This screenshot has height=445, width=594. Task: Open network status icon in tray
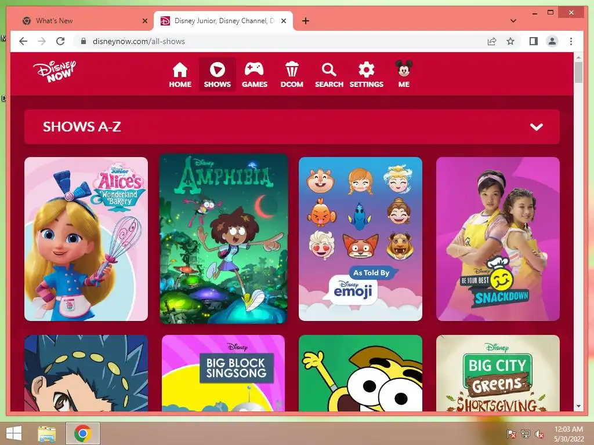[525, 434]
